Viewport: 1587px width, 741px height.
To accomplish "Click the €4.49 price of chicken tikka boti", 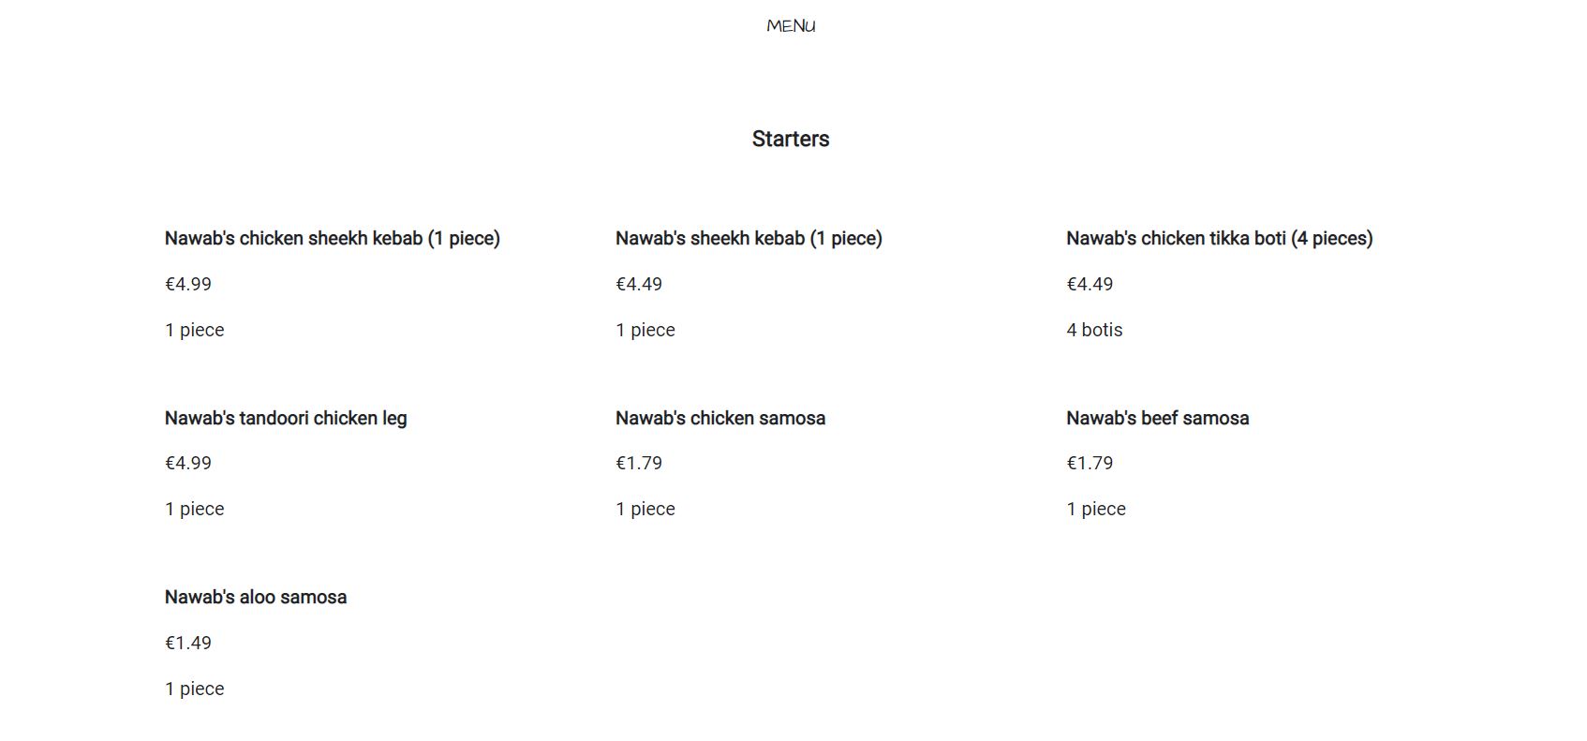I will [1090, 284].
